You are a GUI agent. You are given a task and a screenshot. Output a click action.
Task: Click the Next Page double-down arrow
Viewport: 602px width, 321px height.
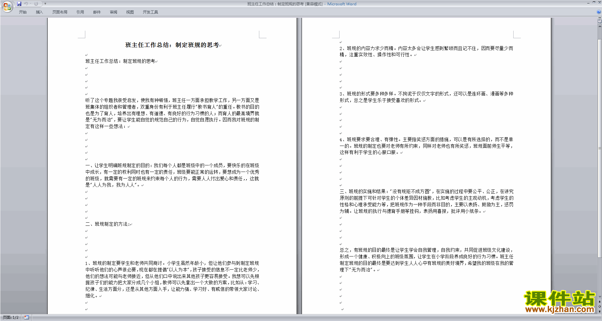(x=599, y=311)
